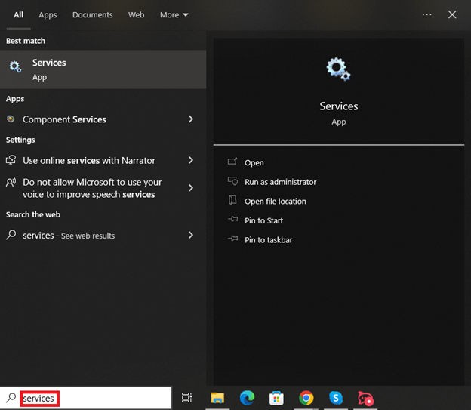Open the red recorder app on taskbar
This screenshot has width=471, height=410.
tap(365, 398)
